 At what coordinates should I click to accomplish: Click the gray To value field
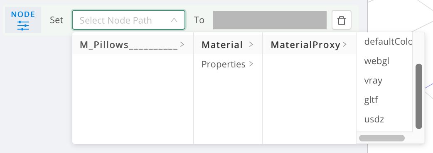pos(270,20)
